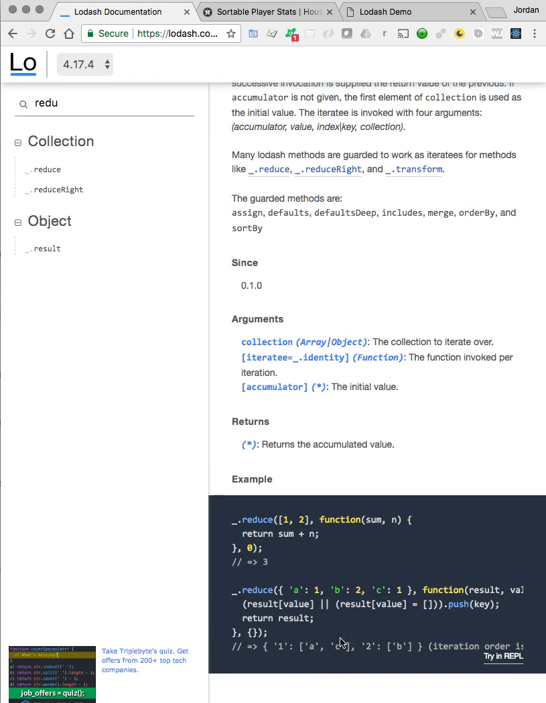
Task: Click the Triplebyte ad code image
Action: coord(52,674)
